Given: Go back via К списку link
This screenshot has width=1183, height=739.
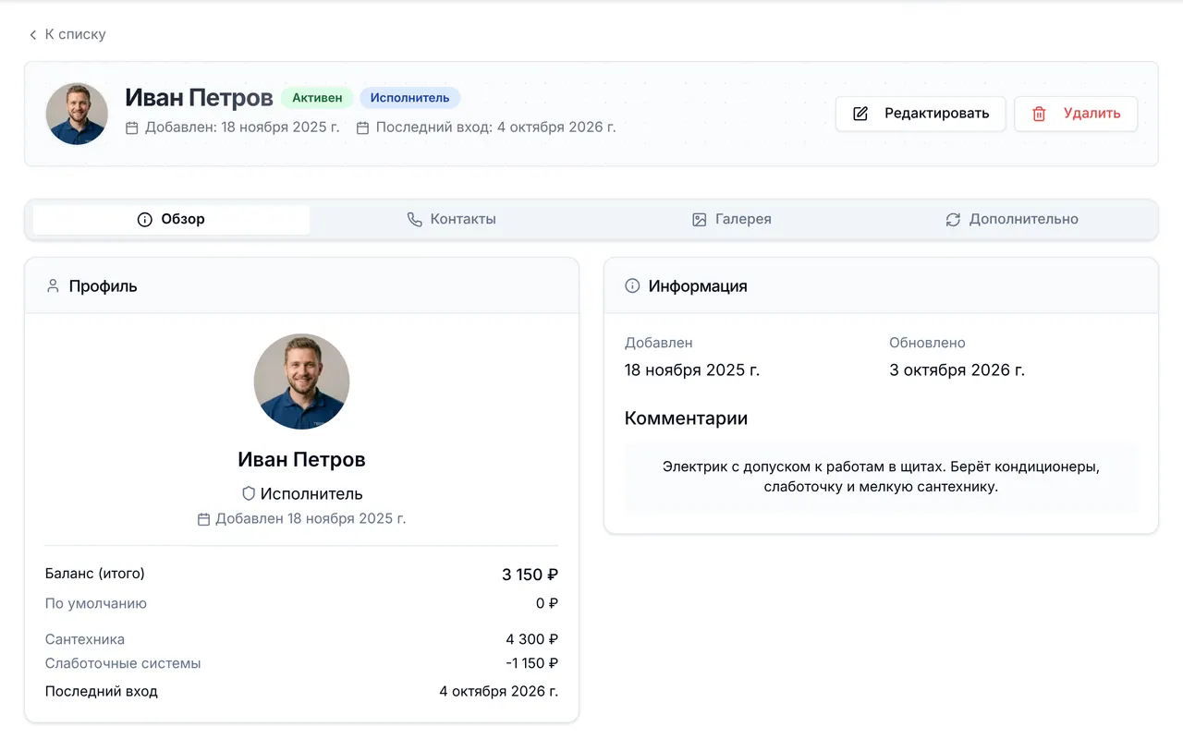Looking at the screenshot, I should (x=67, y=34).
